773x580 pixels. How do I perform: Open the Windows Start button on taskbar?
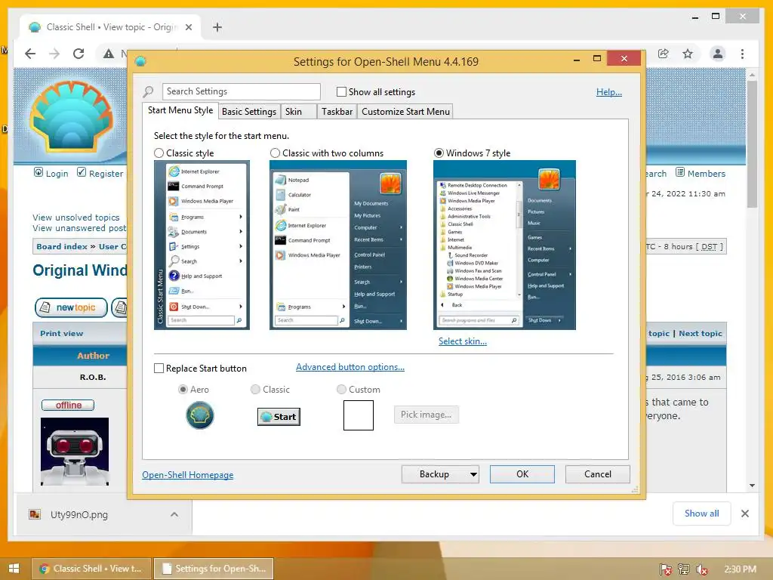(14, 568)
